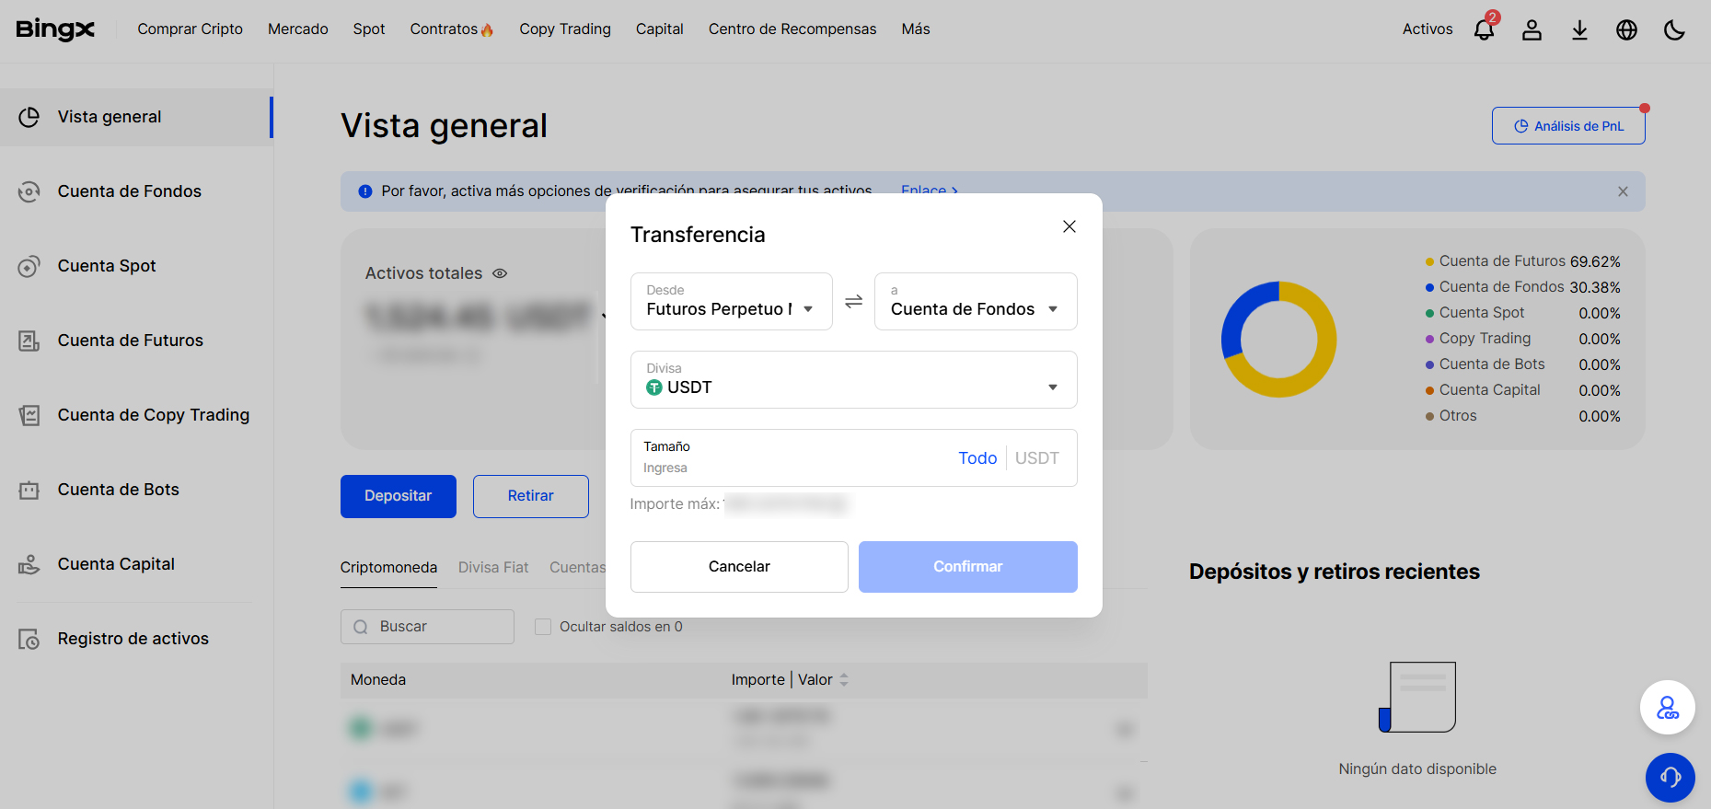Expand the Desde account dropdown
The height and width of the screenshot is (809, 1711).
point(731,301)
